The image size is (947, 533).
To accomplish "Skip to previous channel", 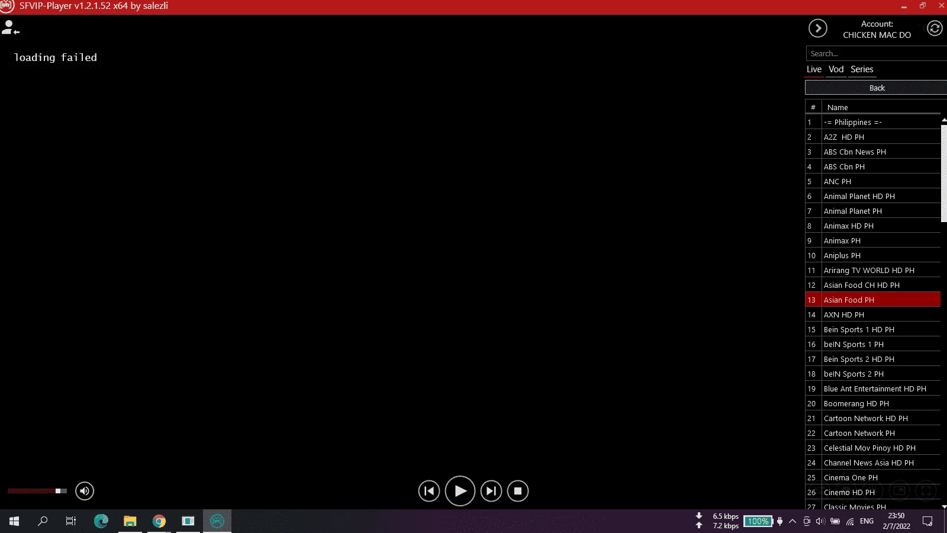I will (x=429, y=491).
